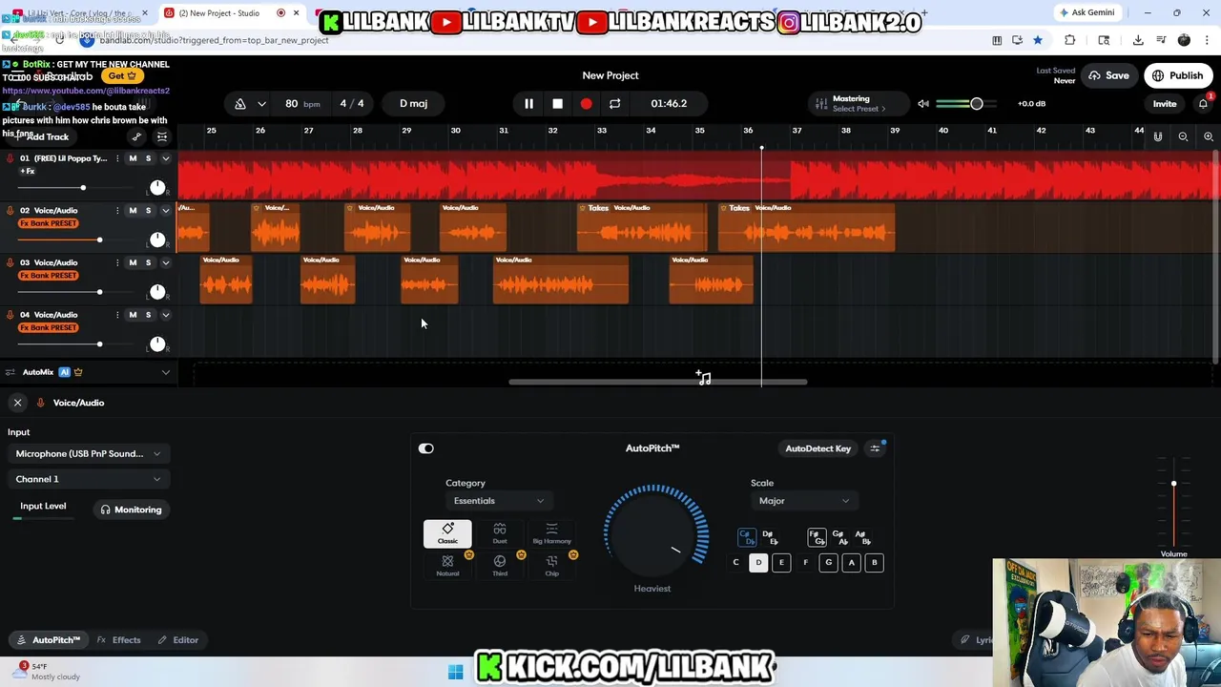Viewport: 1221px width, 687px height.
Task: Click AutoDetect Key button
Action: (x=817, y=448)
